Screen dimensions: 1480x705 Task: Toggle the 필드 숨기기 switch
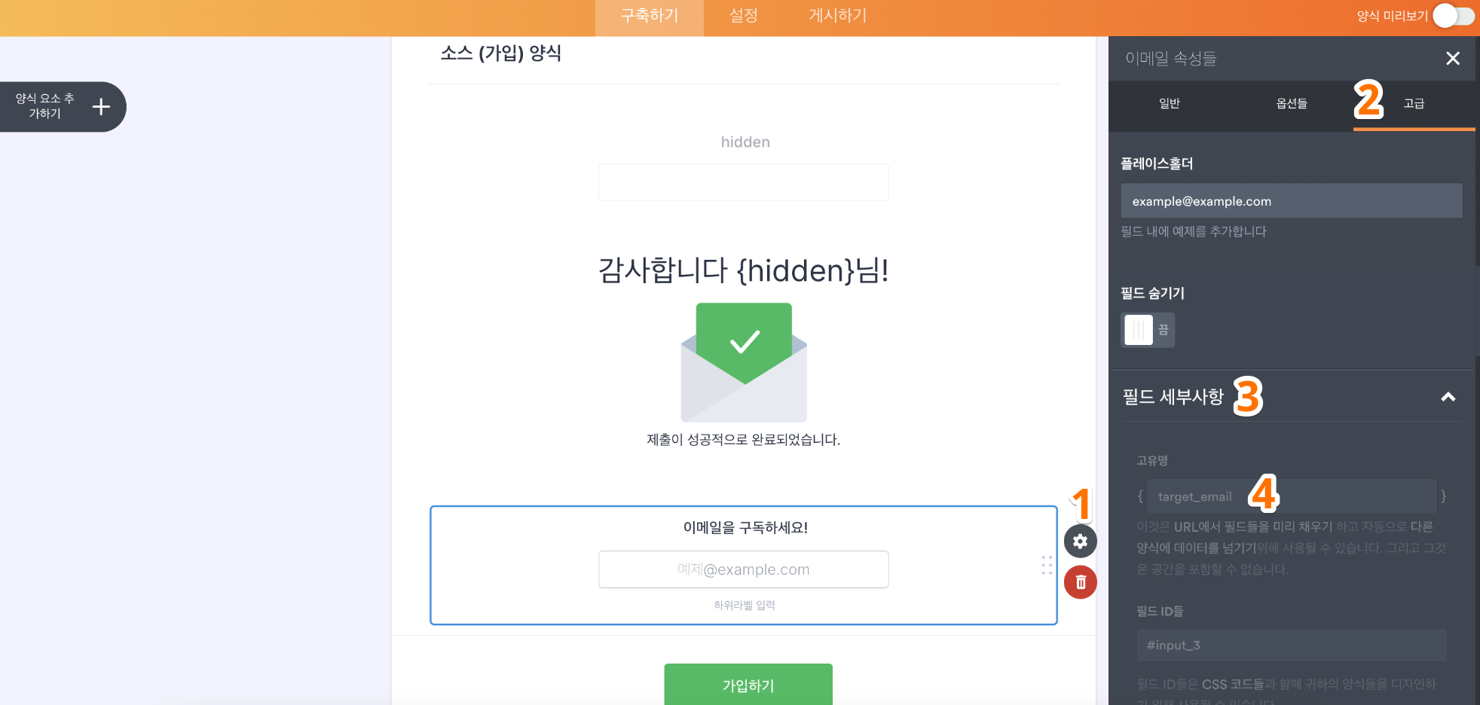click(1148, 330)
